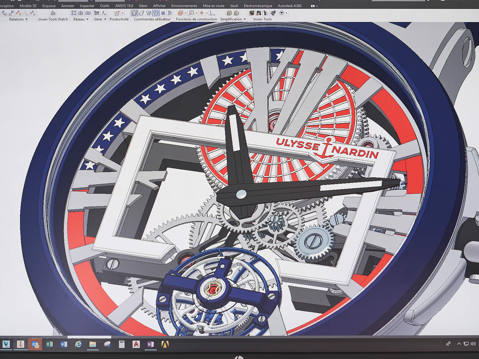Click the work axis icon in Fonctions de construction
The image size is (479, 359).
click(191, 13)
